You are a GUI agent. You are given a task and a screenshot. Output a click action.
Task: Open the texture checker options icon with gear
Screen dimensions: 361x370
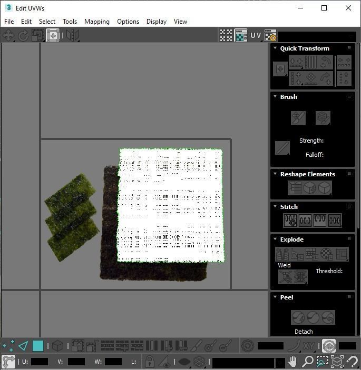[270, 35]
